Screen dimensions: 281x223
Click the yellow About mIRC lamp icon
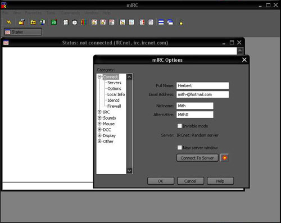181,22
